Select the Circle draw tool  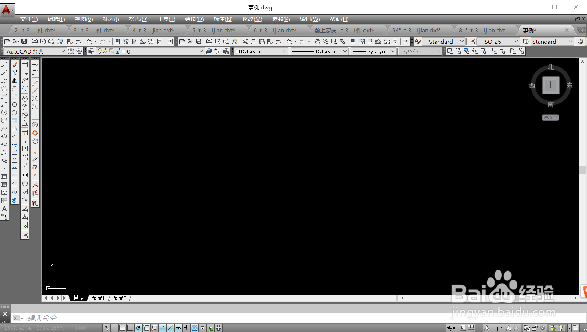4,112
